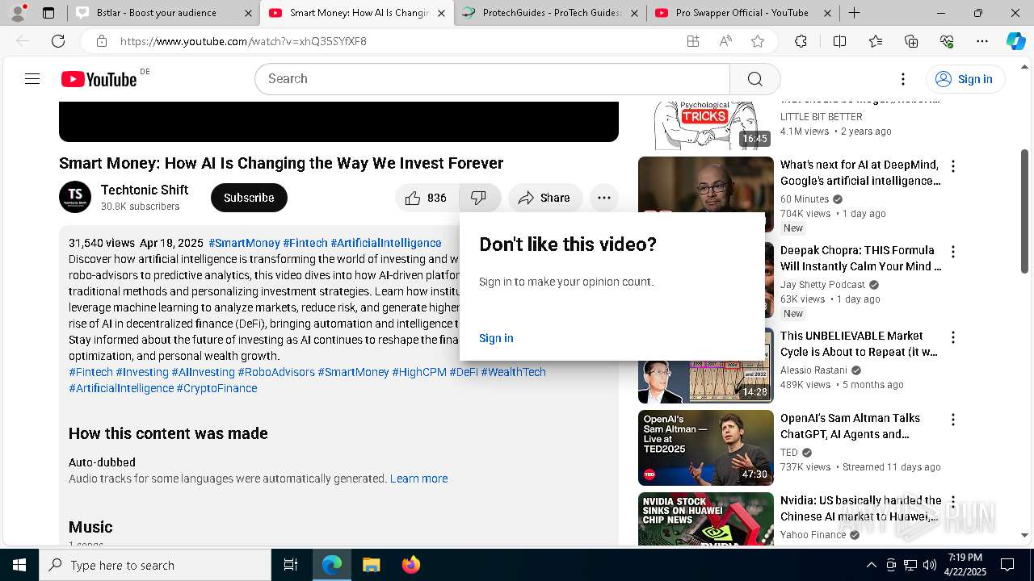Open the Deepak Chopra video title
Screen dimensions: 1034x581
coord(860,258)
